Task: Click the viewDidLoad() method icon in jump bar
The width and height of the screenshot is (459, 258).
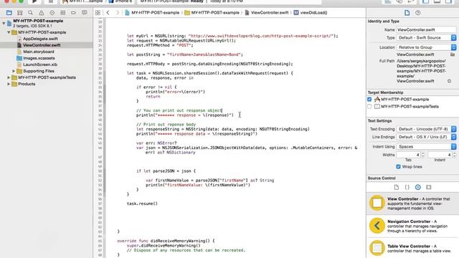Action: point(296,13)
